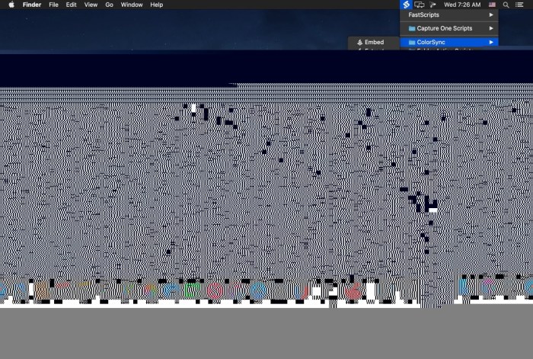Click the ColorSync folder icon
The height and width of the screenshot is (359, 533).
click(x=412, y=42)
